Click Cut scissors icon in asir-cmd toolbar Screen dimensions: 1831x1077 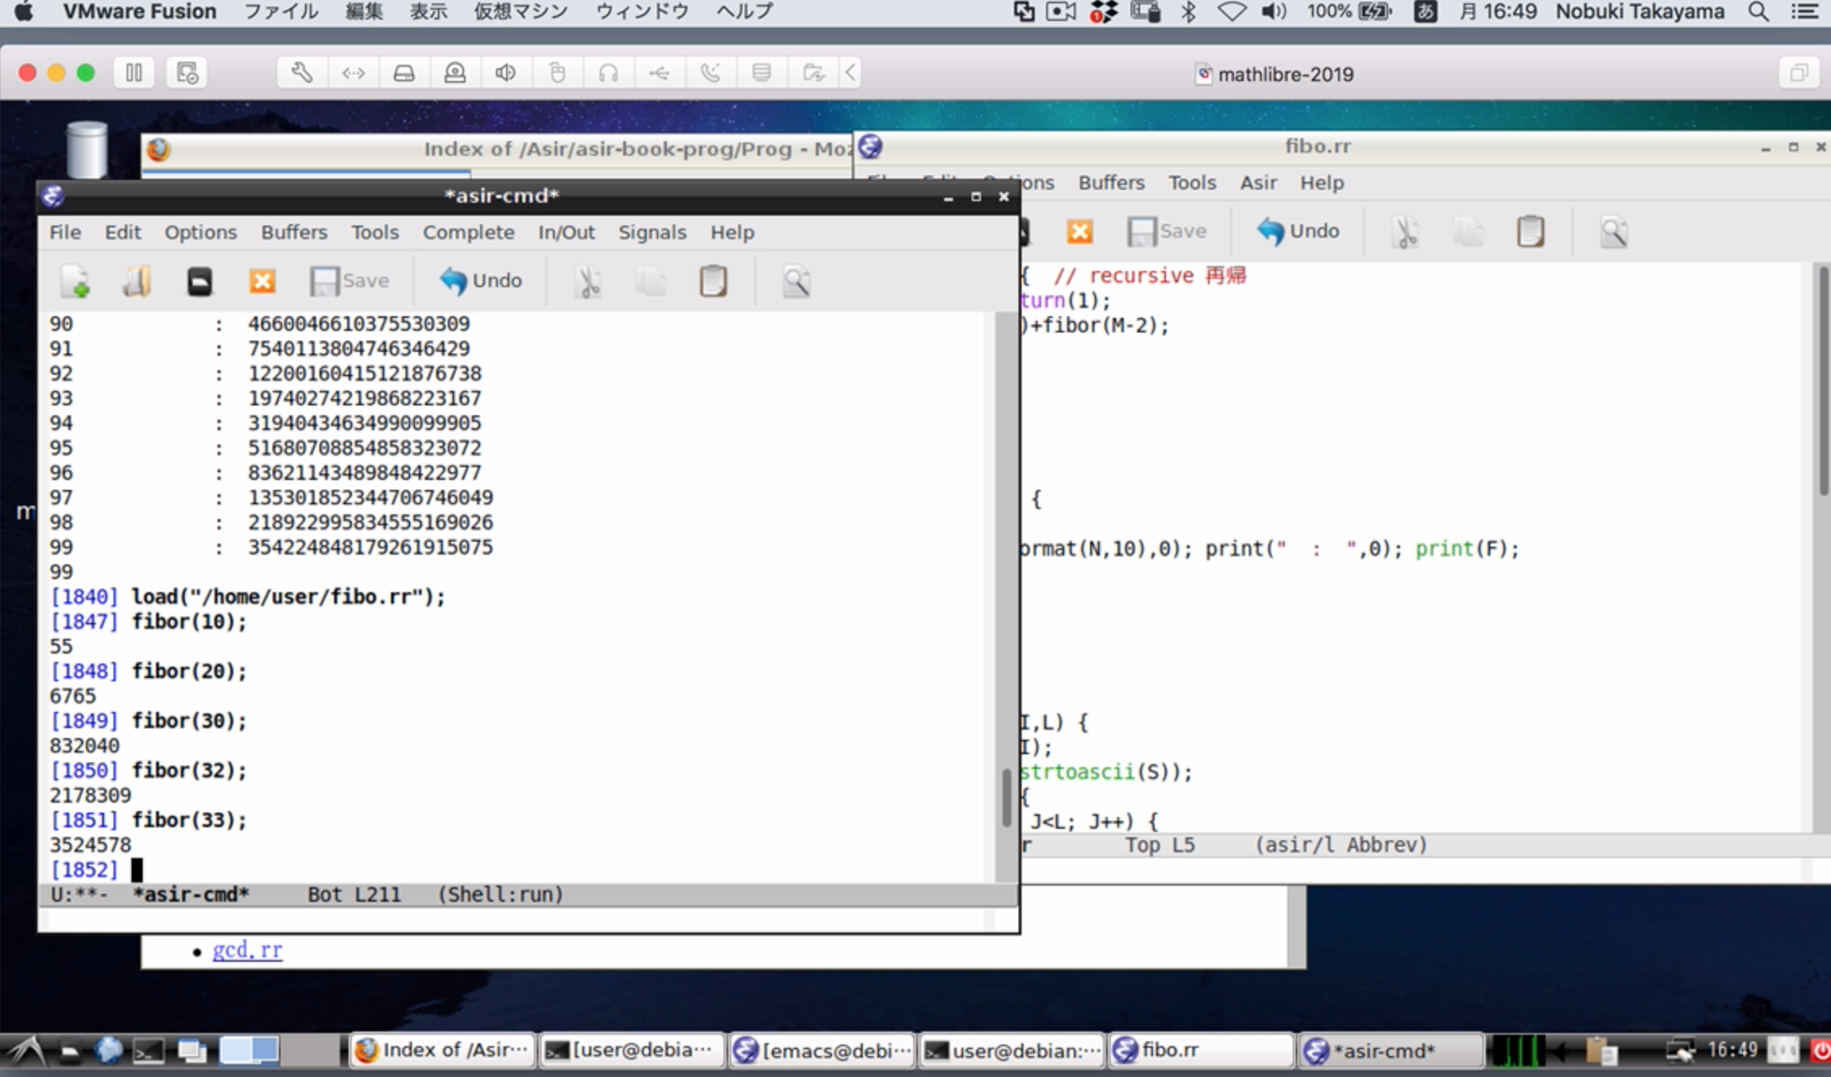point(588,281)
